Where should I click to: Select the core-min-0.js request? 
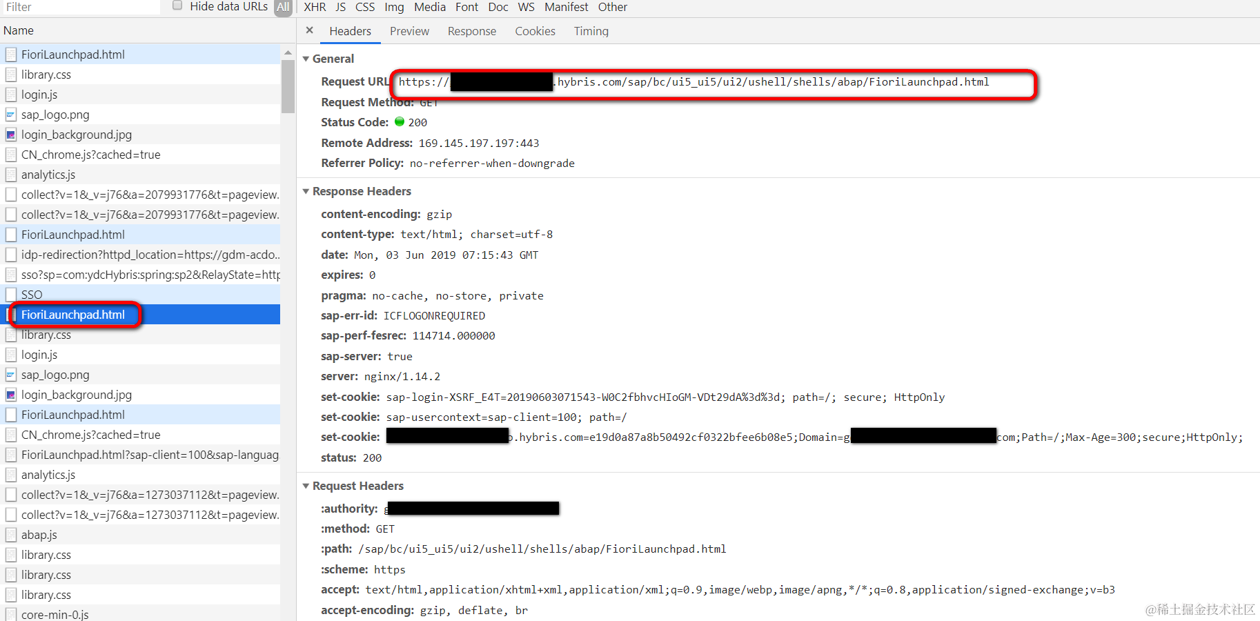coord(141,613)
